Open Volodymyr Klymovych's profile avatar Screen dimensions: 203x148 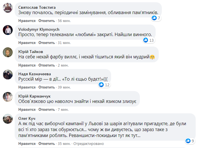point(8,30)
